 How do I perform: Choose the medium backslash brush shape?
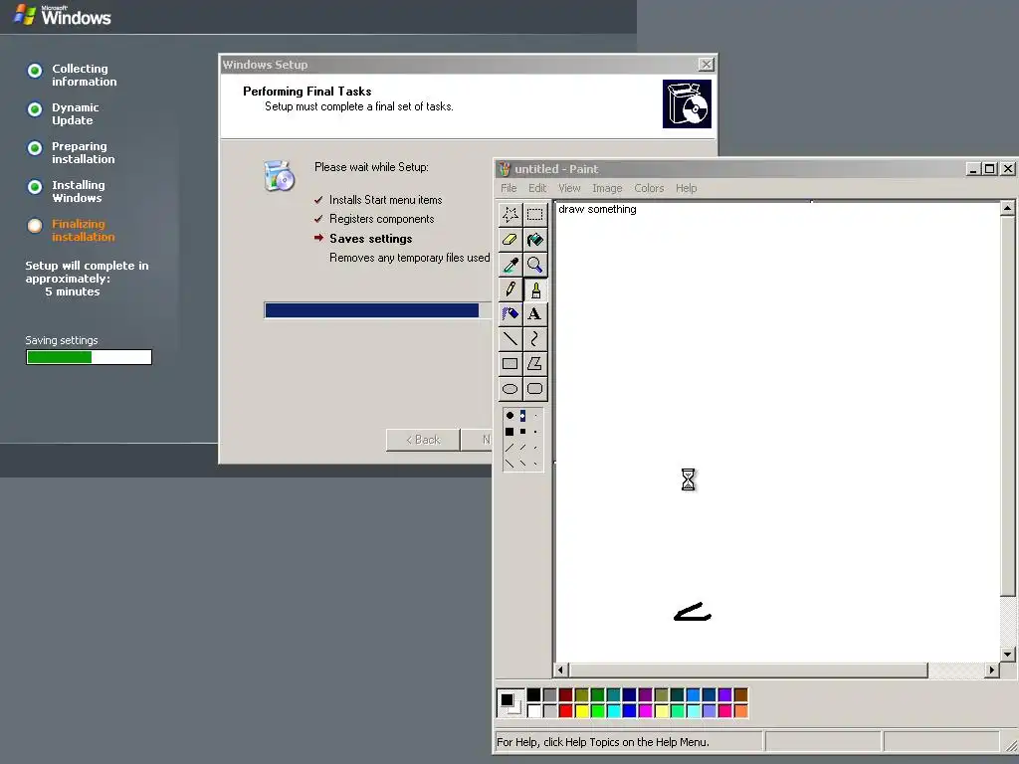click(522, 464)
